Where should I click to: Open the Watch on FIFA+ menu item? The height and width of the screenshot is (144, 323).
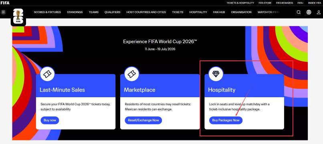(x=268, y=12)
